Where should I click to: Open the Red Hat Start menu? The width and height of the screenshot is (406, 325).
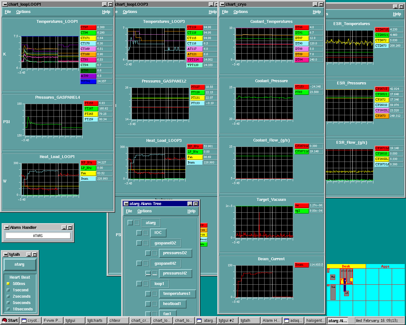click(10, 321)
